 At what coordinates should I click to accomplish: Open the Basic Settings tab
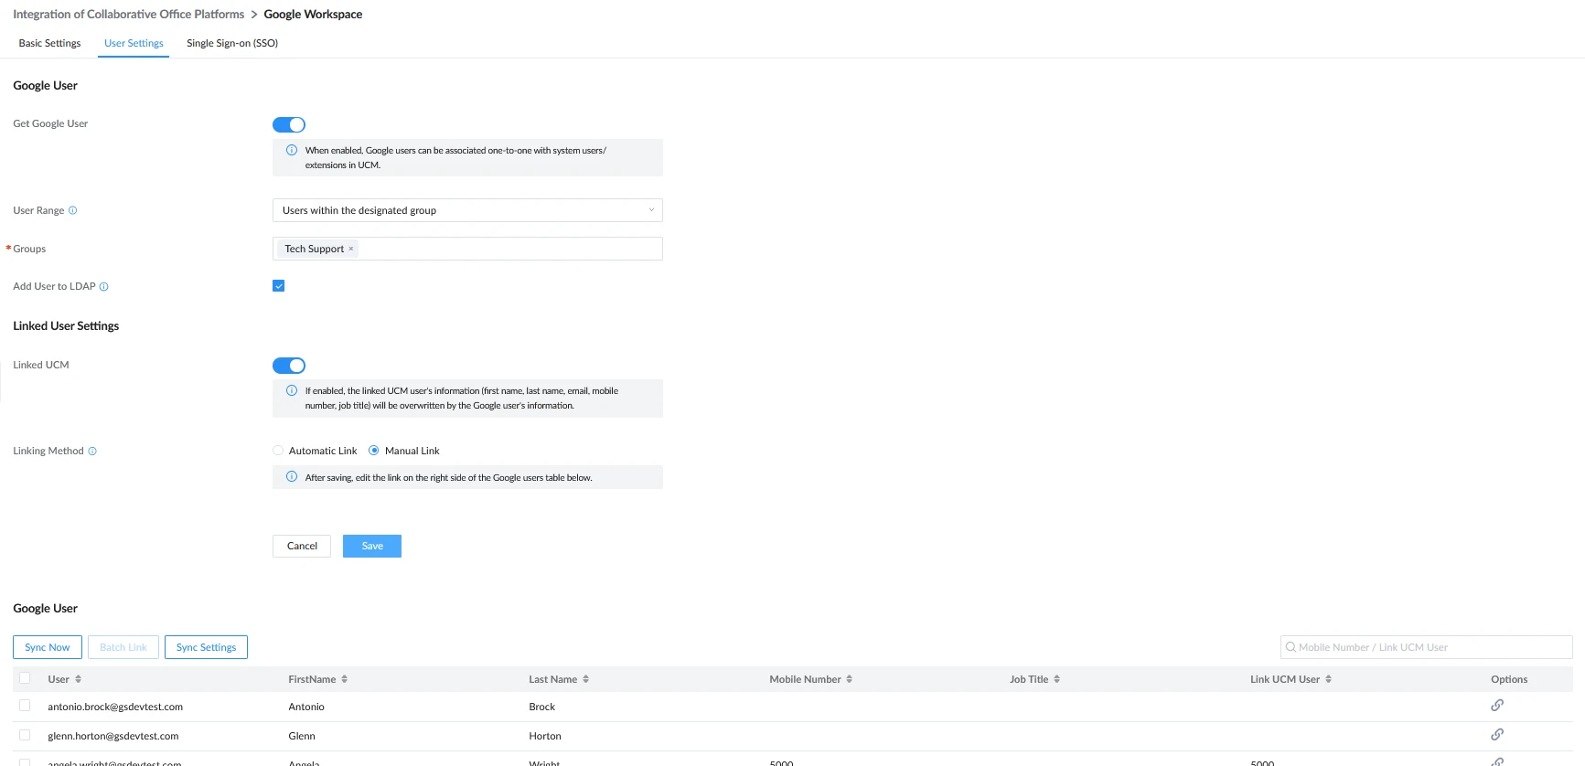[49, 43]
